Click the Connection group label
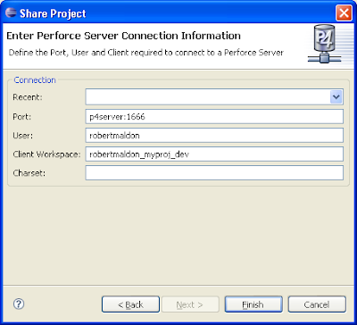Viewport: 357px width, 325px height. click(35, 80)
